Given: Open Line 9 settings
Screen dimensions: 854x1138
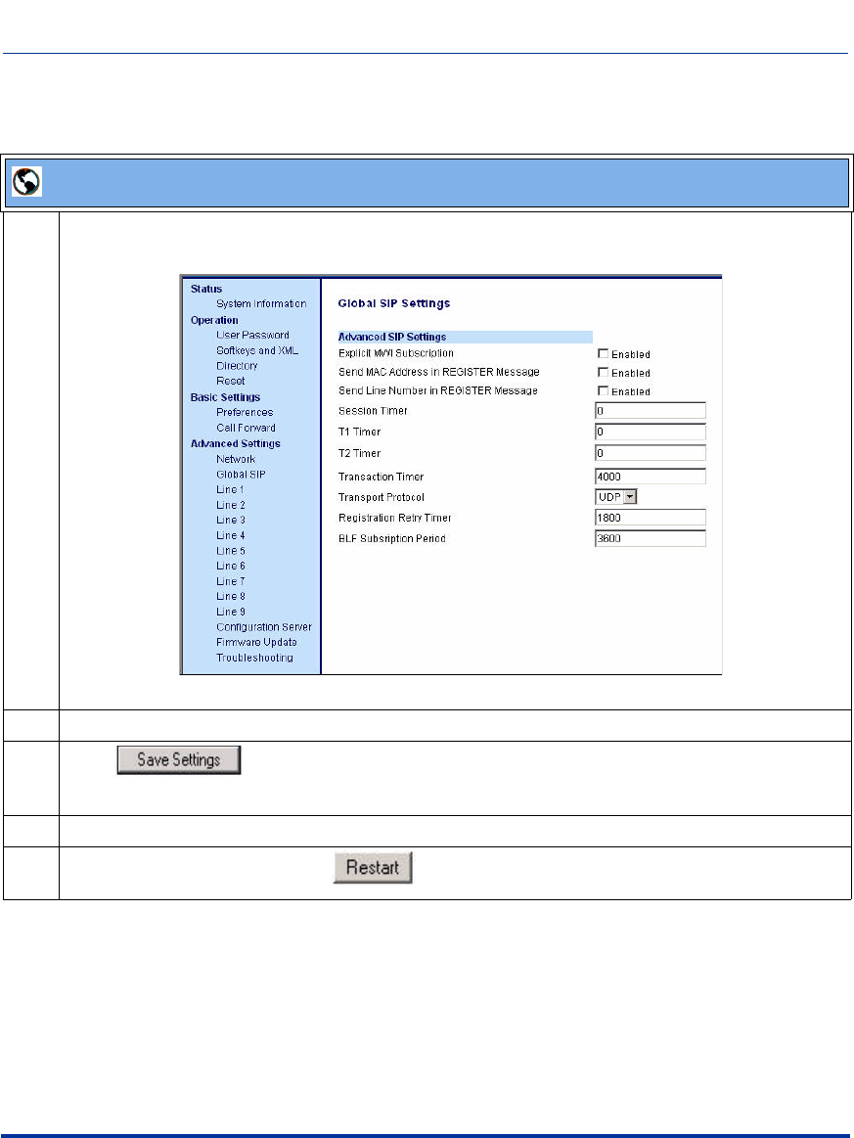Looking at the screenshot, I should pos(231,612).
